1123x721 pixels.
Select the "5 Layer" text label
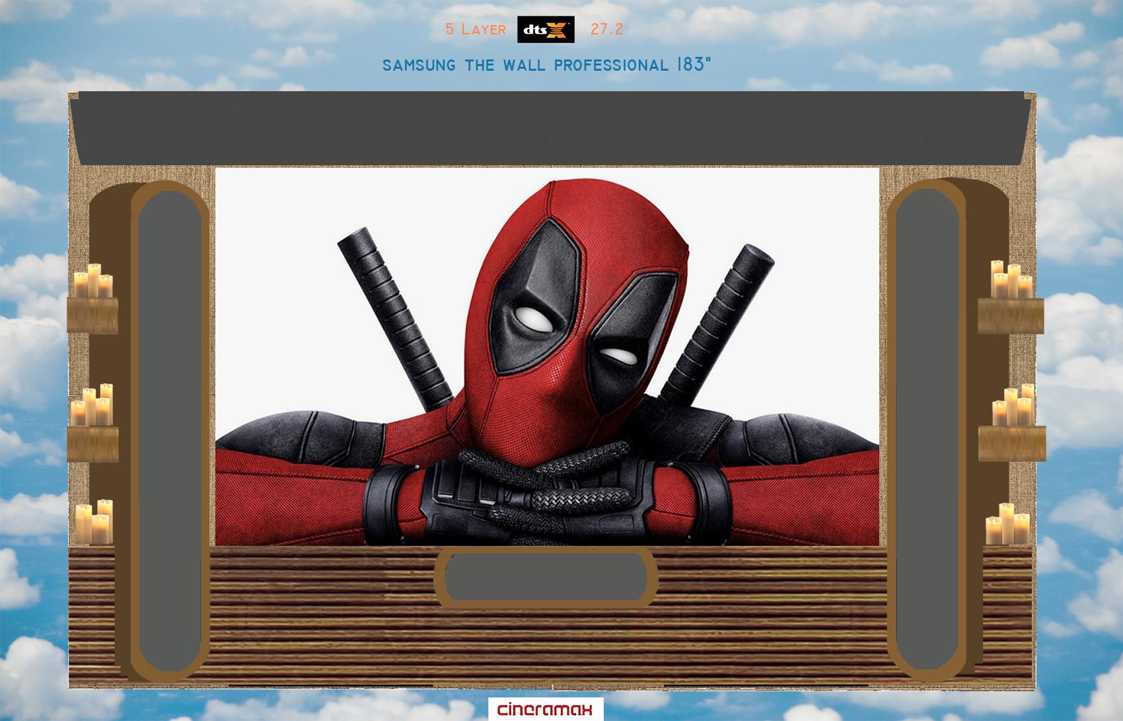pyautogui.click(x=476, y=30)
